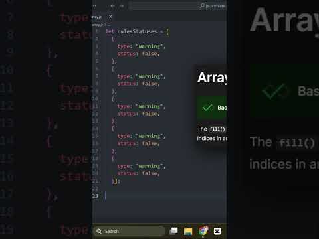Click the 'let' keyword on line 1
This screenshot has width=319, height=239.
tap(110, 31)
